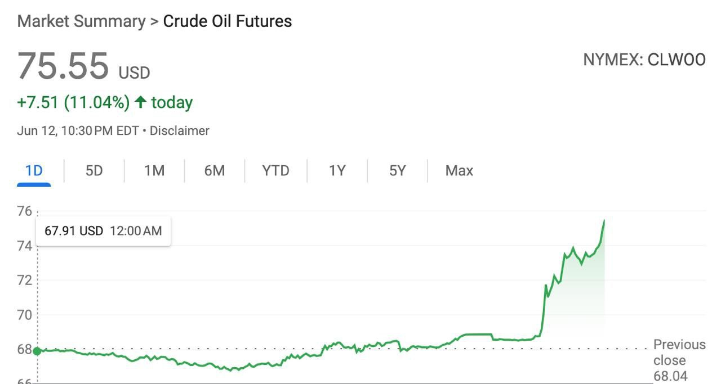Image resolution: width=721 pixels, height=384 pixels.
Task: Click the NYMEX: CLWOO ticker label
Action: (x=644, y=60)
